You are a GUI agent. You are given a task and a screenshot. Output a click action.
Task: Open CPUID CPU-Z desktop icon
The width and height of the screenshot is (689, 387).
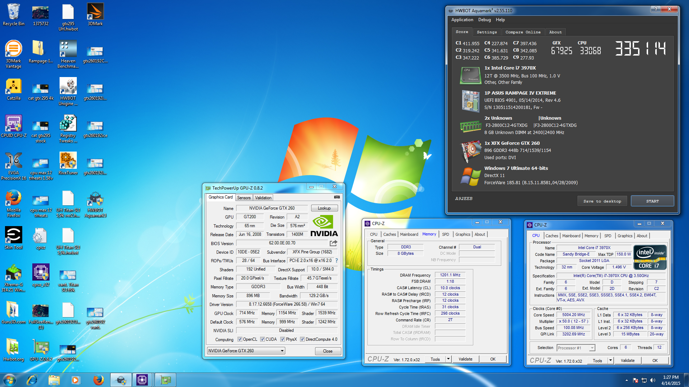[14, 126]
